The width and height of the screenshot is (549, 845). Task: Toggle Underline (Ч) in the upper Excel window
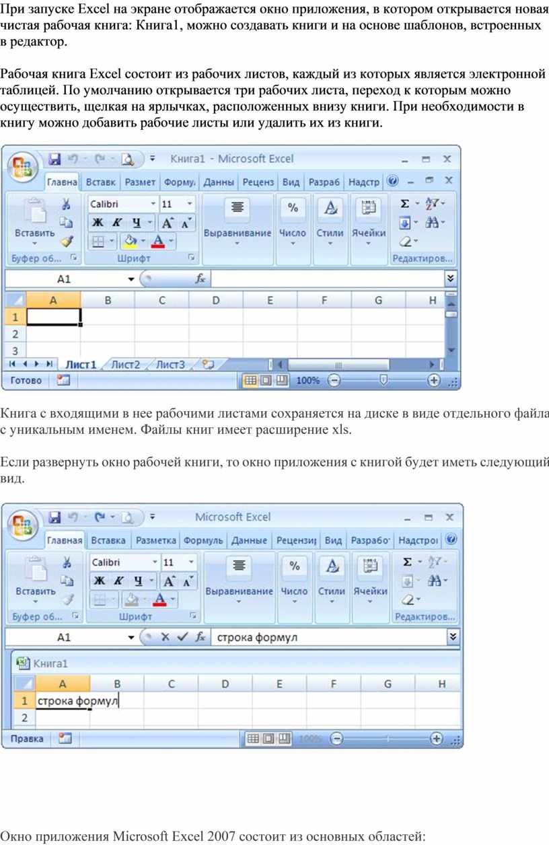(x=135, y=223)
